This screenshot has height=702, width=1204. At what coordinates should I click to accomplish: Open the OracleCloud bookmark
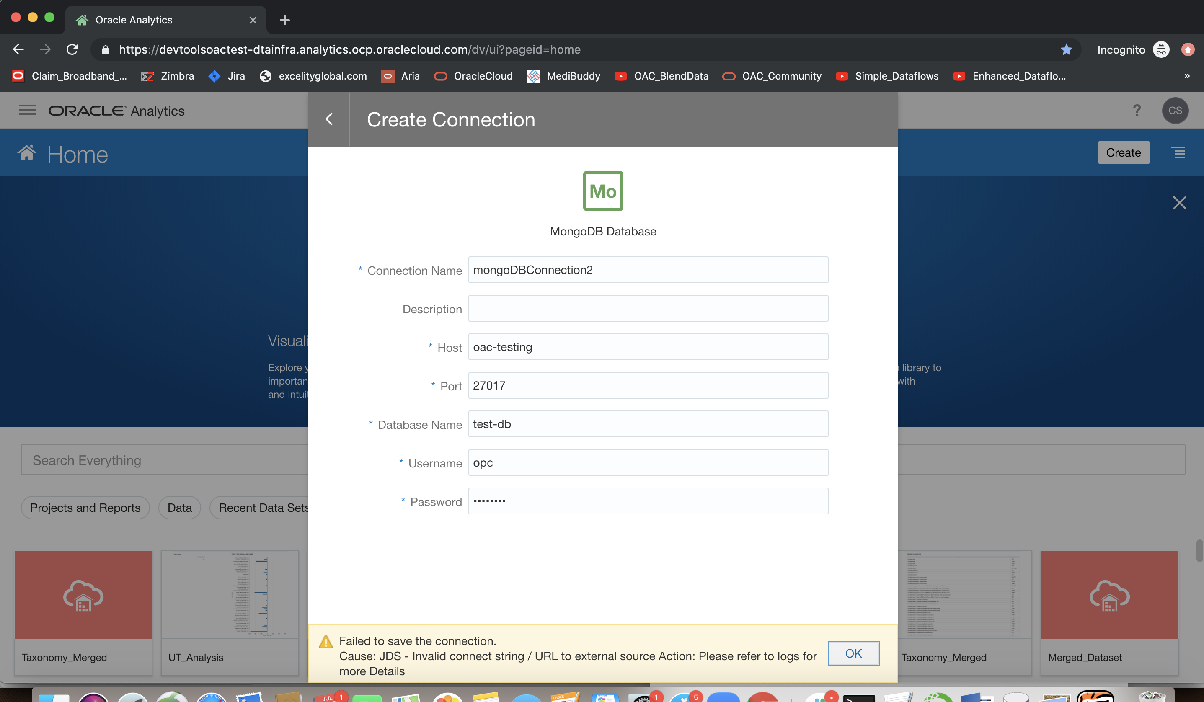point(473,76)
